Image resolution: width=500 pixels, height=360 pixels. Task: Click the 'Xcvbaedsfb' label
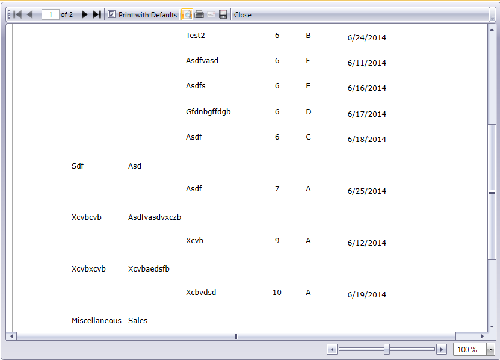[x=149, y=268]
